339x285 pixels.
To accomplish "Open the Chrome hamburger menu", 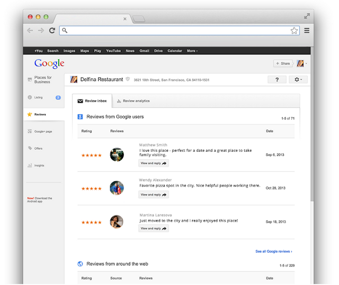I will (x=307, y=31).
